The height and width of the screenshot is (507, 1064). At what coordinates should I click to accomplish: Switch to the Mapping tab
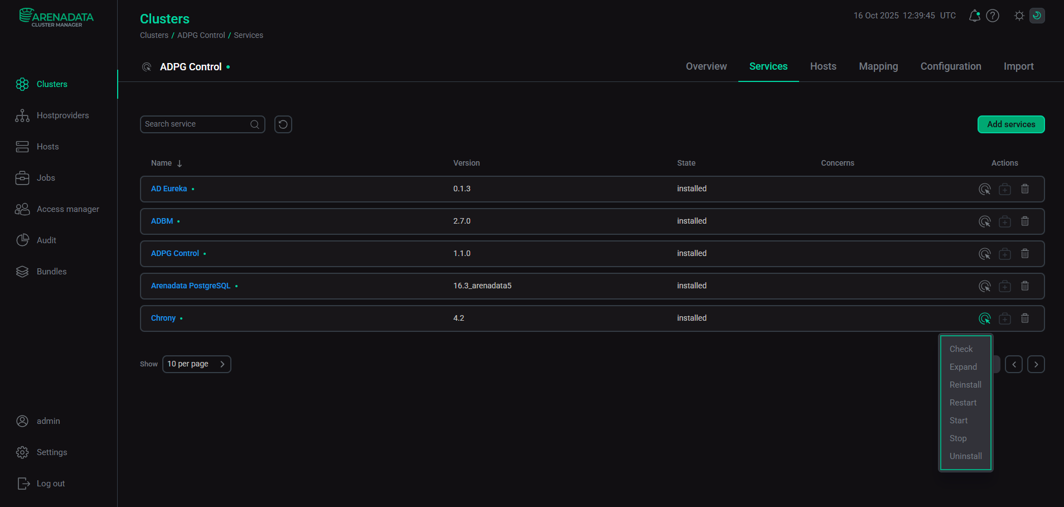point(878,66)
